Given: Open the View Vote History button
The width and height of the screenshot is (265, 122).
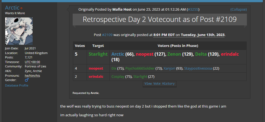Looking at the screenshot, I should 160,84.
